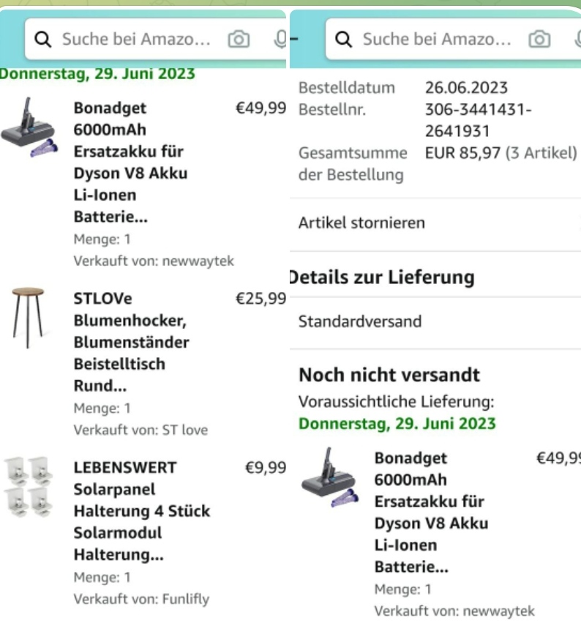The width and height of the screenshot is (581, 626).
Task: Tap the microphone icon in the three-item list's search bar
Action: pos(280,39)
